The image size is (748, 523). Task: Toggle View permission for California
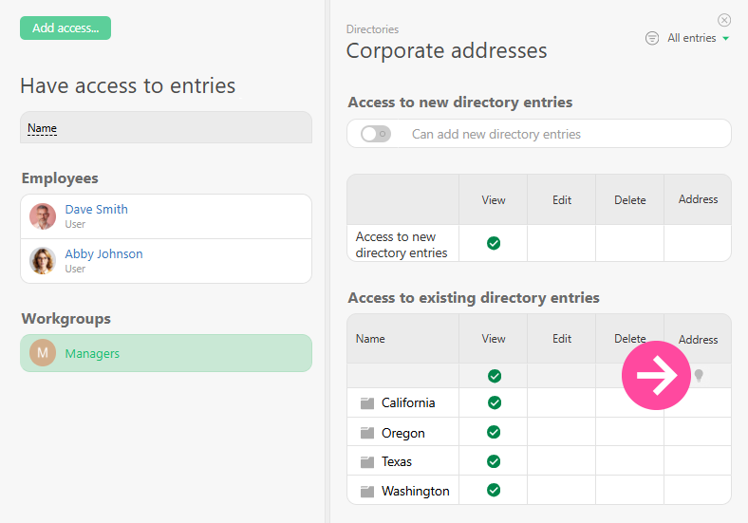point(494,402)
